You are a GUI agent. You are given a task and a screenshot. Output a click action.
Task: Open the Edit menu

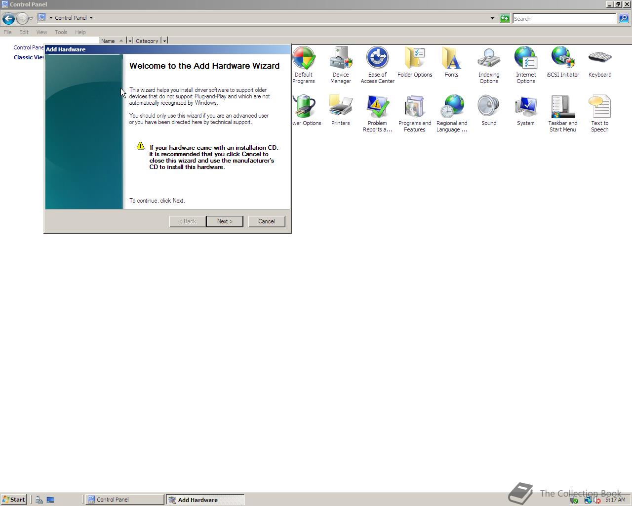(x=24, y=32)
